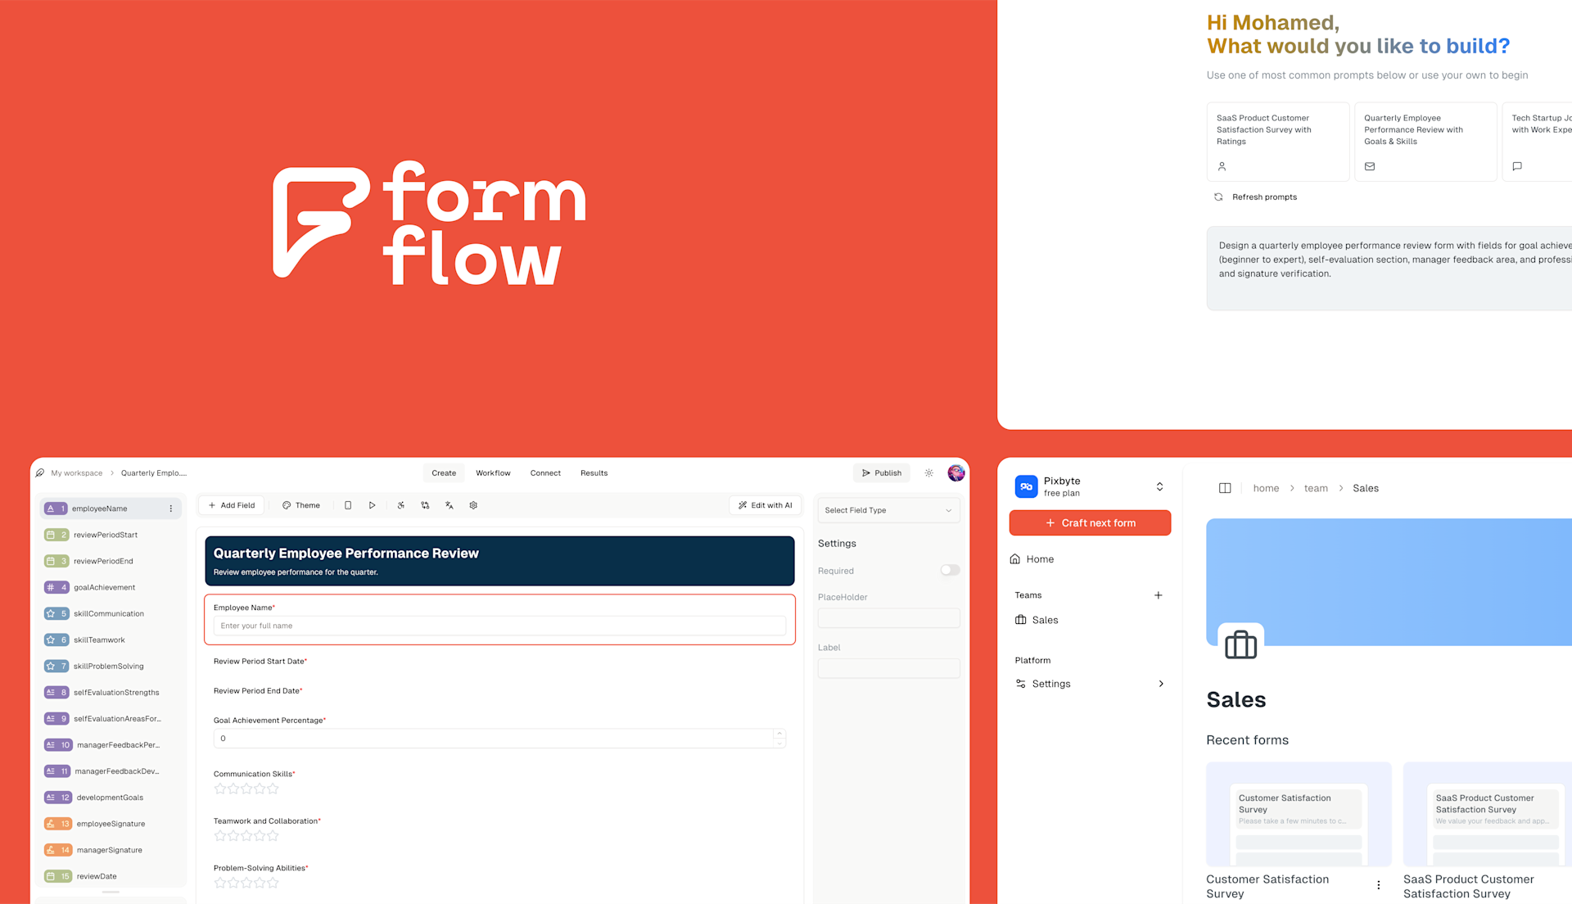The image size is (1572, 904).
Task: Open form settings gear icon in toolbar
Action: tap(473, 505)
